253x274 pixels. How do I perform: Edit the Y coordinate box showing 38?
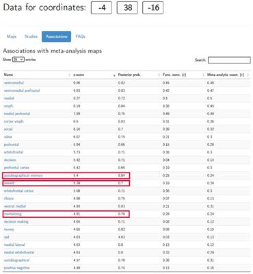point(127,8)
